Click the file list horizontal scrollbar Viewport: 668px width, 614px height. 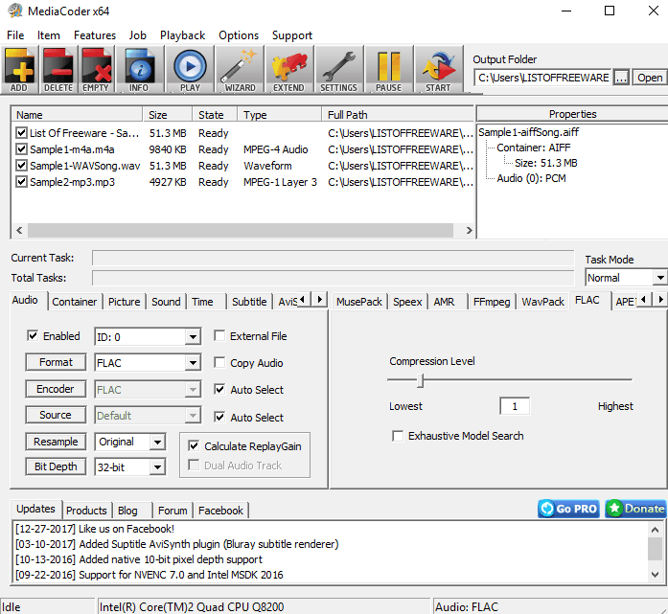pos(240,230)
